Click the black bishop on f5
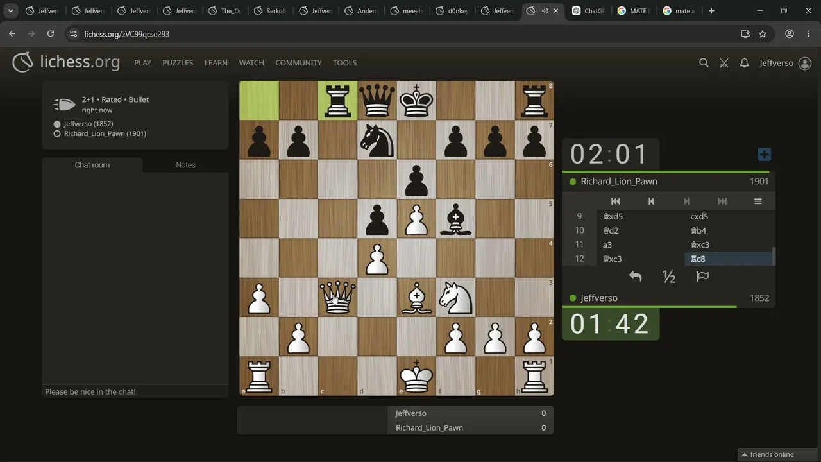This screenshot has height=462, width=821. coord(456,219)
